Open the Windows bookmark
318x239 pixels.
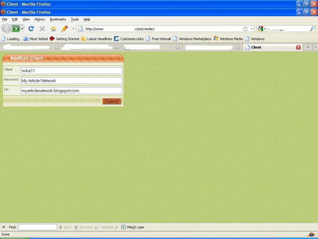pyautogui.click(x=255, y=39)
